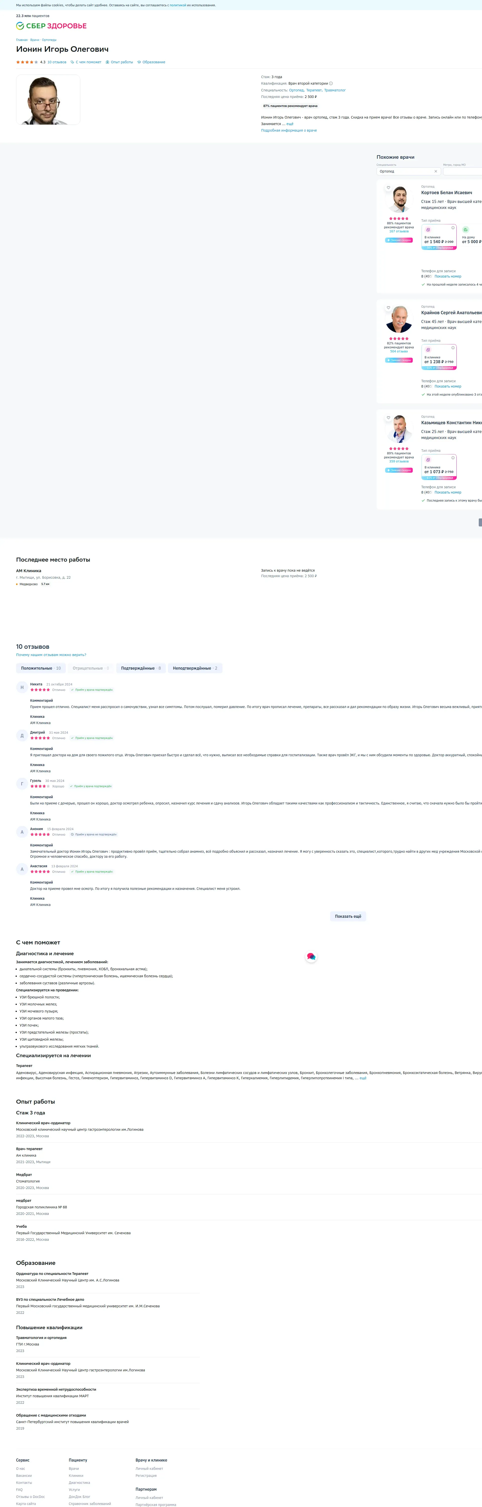Filter reviews by Неподтверждённые
The height and width of the screenshot is (1507, 482).
[x=195, y=668]
